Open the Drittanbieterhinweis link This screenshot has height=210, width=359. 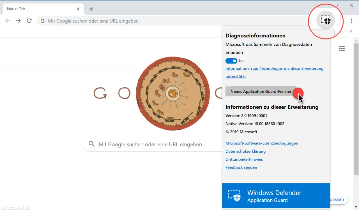point(244,159)
